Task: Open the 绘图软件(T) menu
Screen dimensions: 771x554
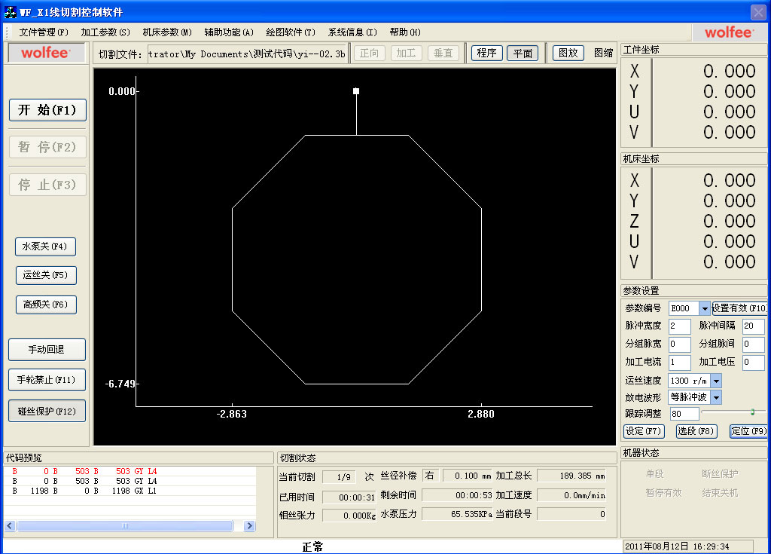Action: 290,32
